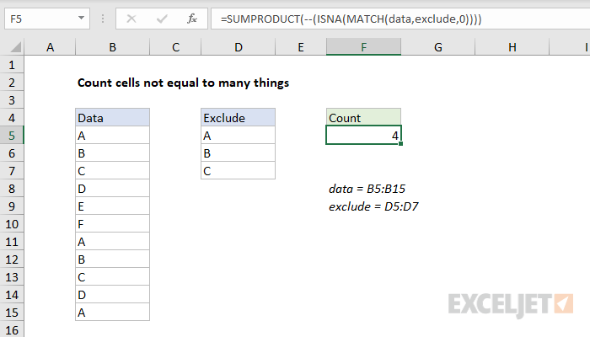Select row 5 header
Viewport: 590px width, 337px height.
pyautogui.click(x=12, y=135)
